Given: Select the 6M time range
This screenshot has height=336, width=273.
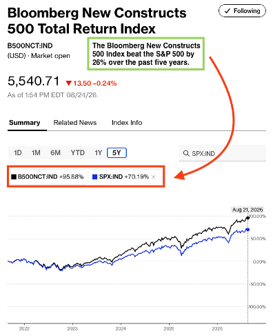Looking at the screenshot, I should pyautogui.click(x=55, y=152).
